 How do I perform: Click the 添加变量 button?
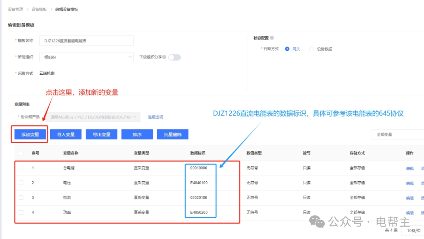coord(31,134)
